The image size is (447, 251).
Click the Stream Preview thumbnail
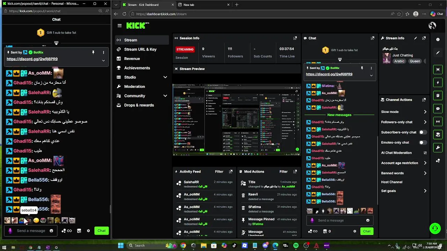(x=237, y=119)
